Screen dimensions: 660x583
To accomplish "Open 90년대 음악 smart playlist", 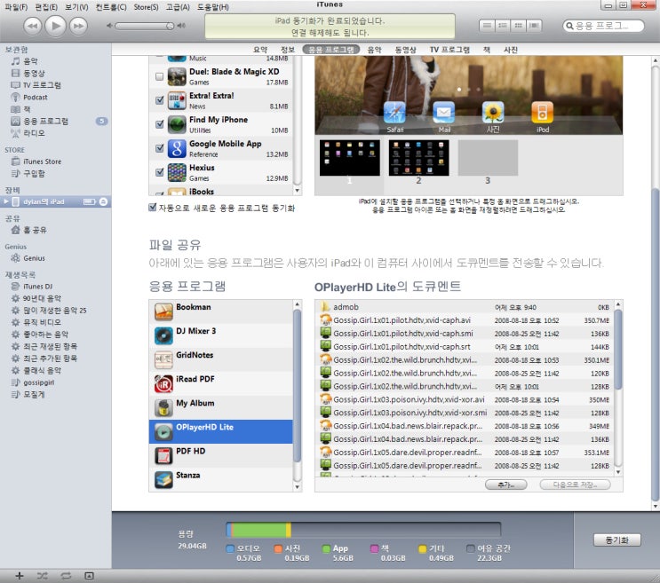I will click(x=42, y=298).
